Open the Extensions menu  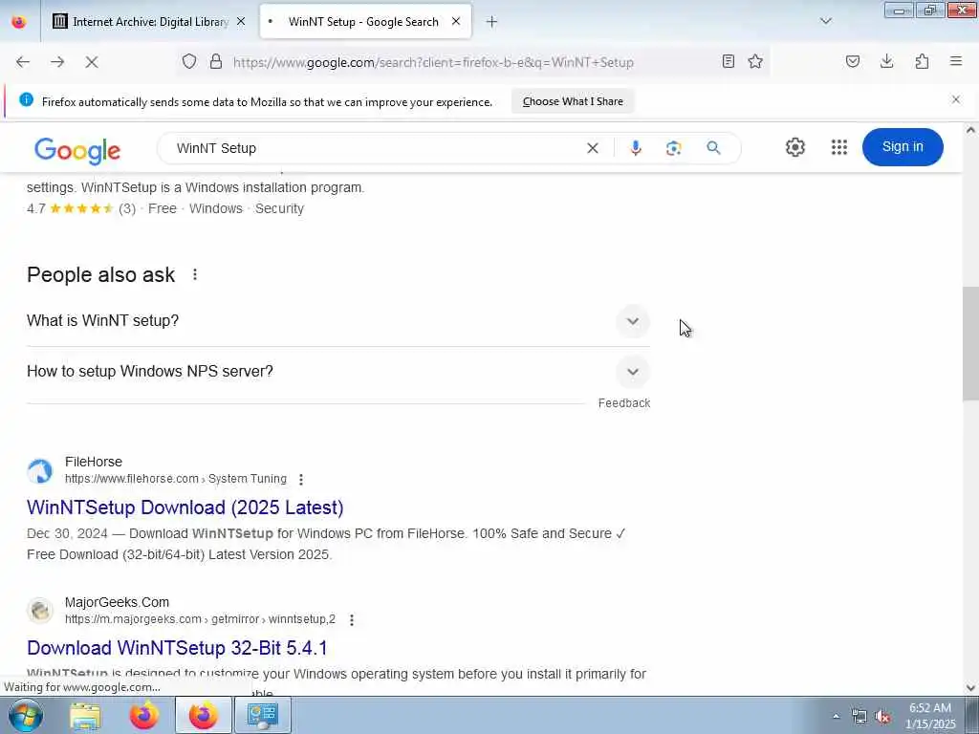922,61
